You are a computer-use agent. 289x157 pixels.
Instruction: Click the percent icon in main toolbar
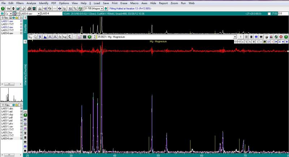pos(75,8)
